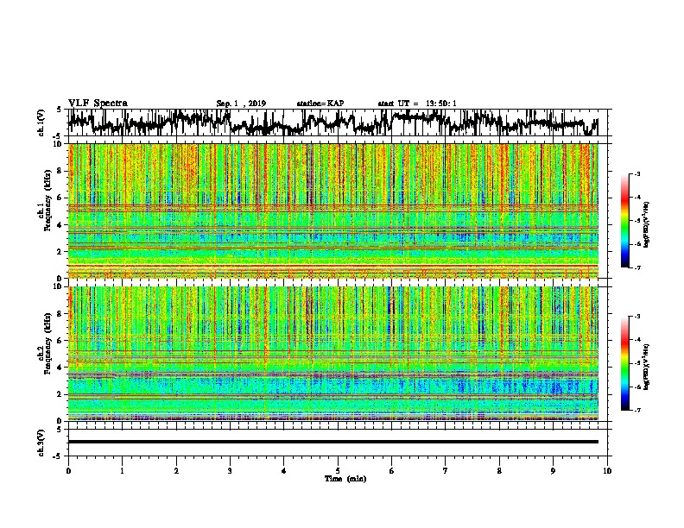This screenshot has height=528, width=684.
Task: Click the ch.2 PSD color scale bar
Action: pyautogui.click(x=625, y=363)
